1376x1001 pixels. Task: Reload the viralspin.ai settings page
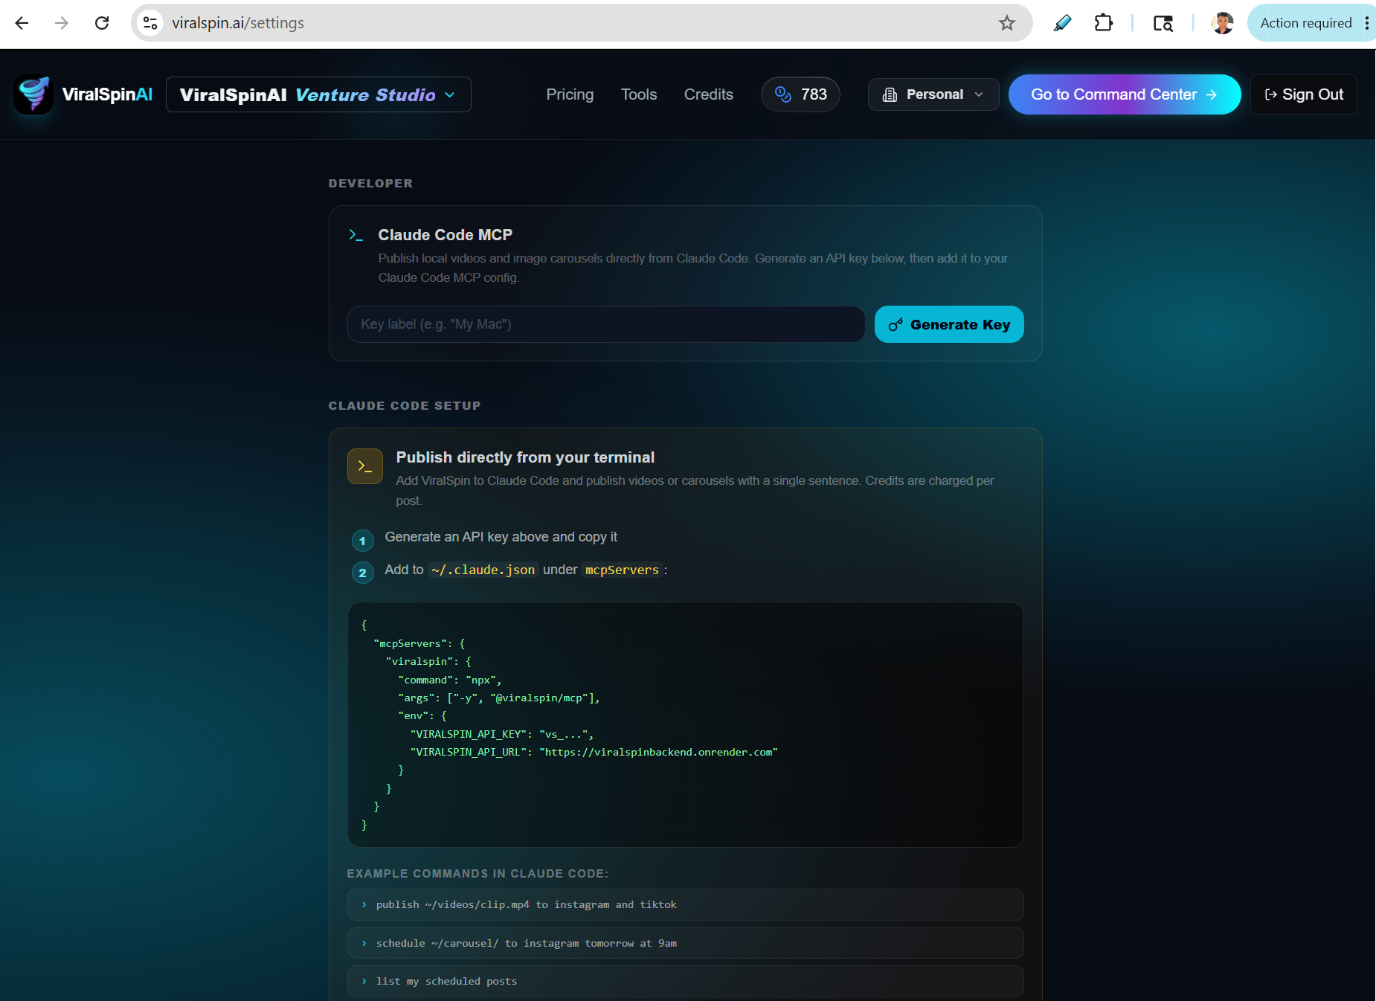tap(102, 23)
